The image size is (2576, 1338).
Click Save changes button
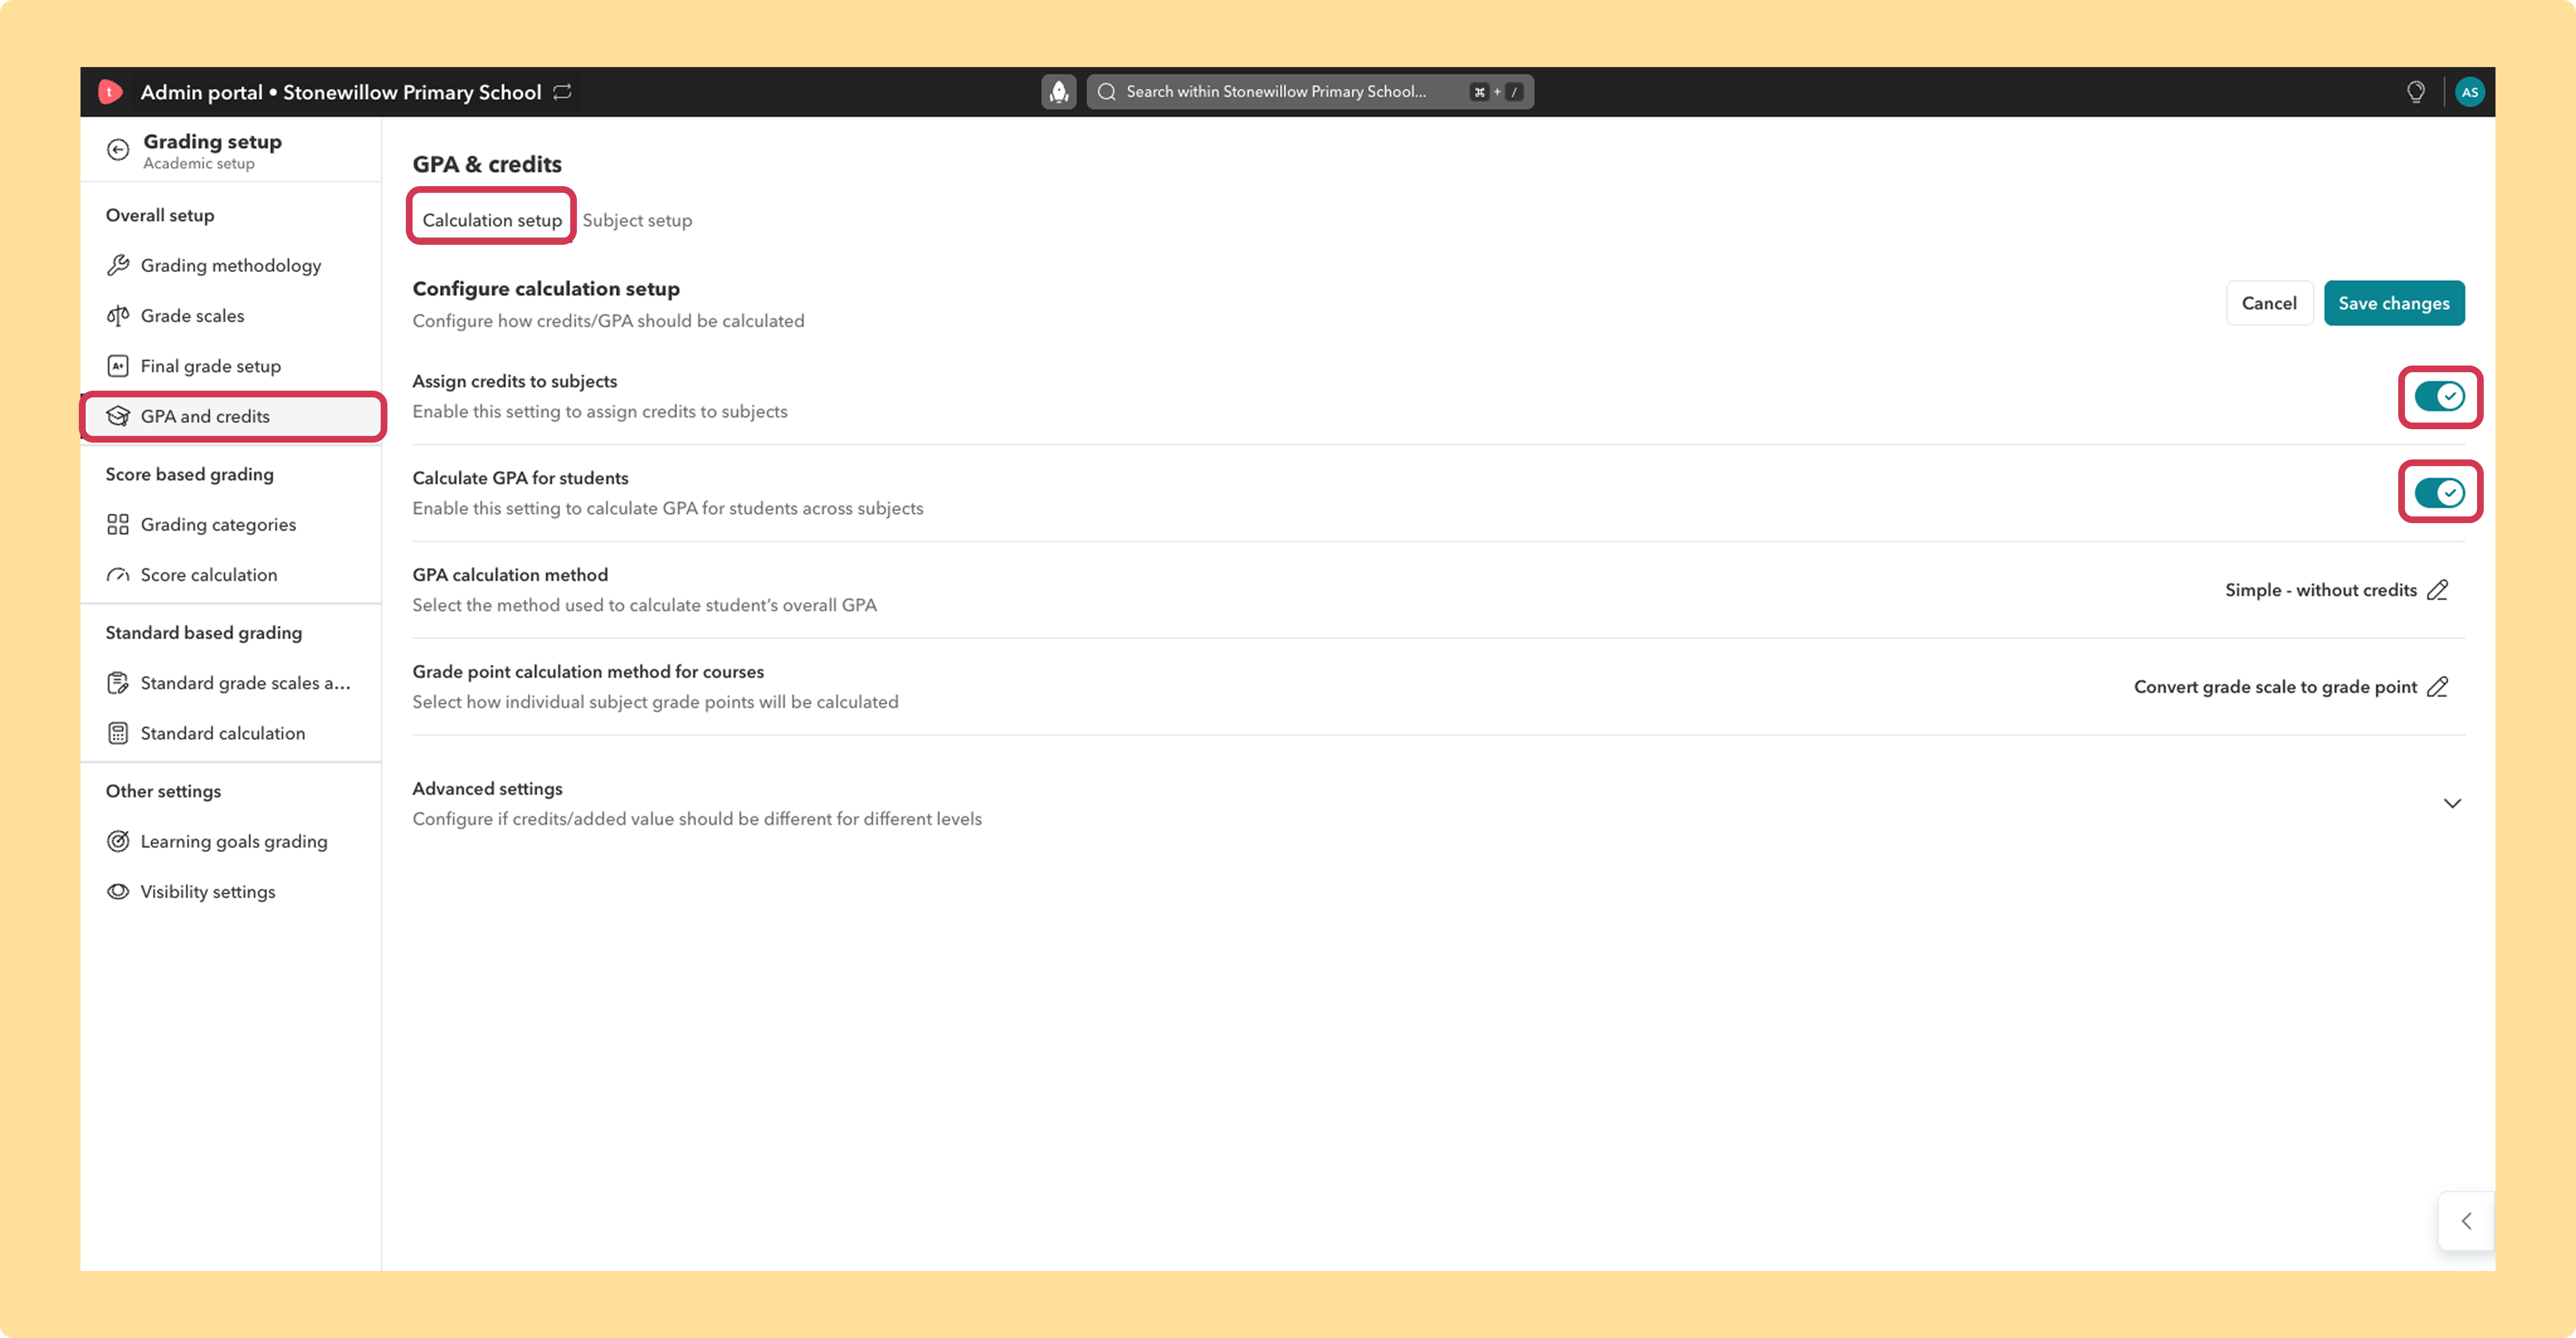click(2393, 303)
